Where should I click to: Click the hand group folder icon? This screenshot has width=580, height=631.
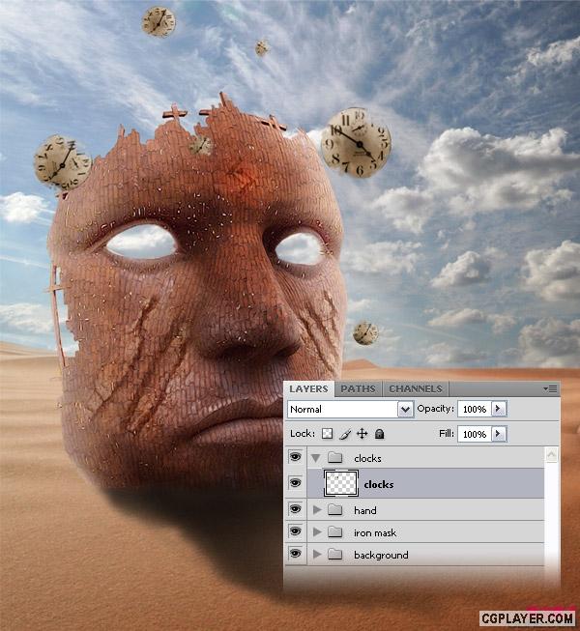(x=334, y=510)
